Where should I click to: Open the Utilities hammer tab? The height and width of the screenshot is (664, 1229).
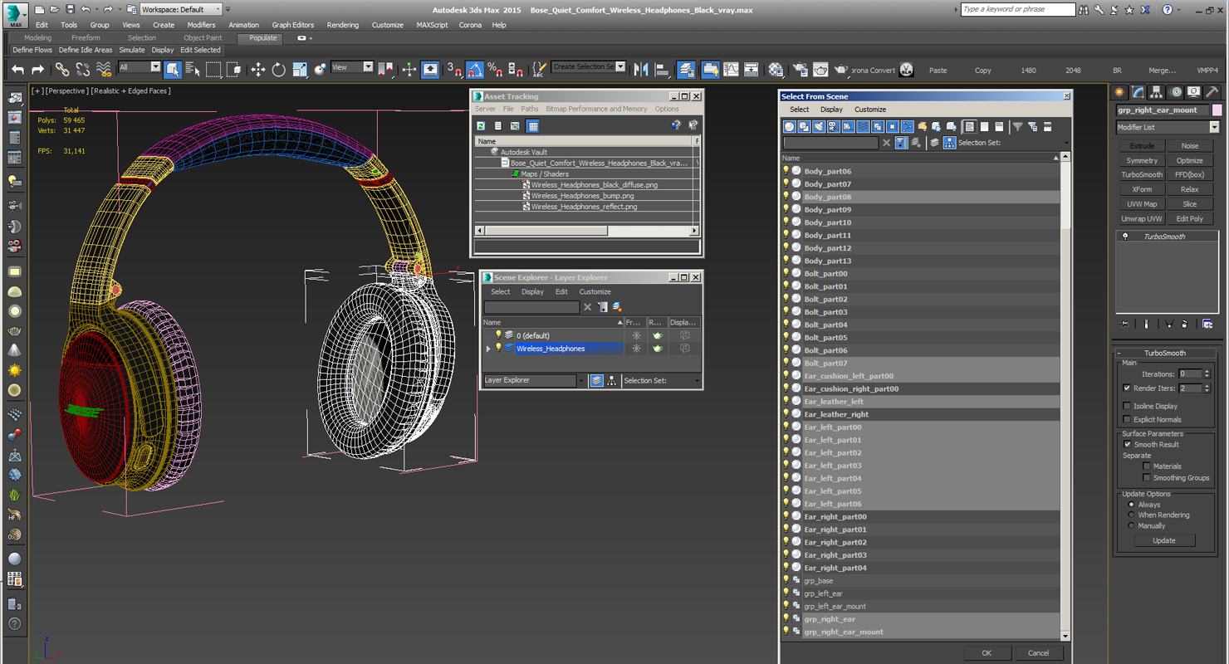click(1212, 92)
